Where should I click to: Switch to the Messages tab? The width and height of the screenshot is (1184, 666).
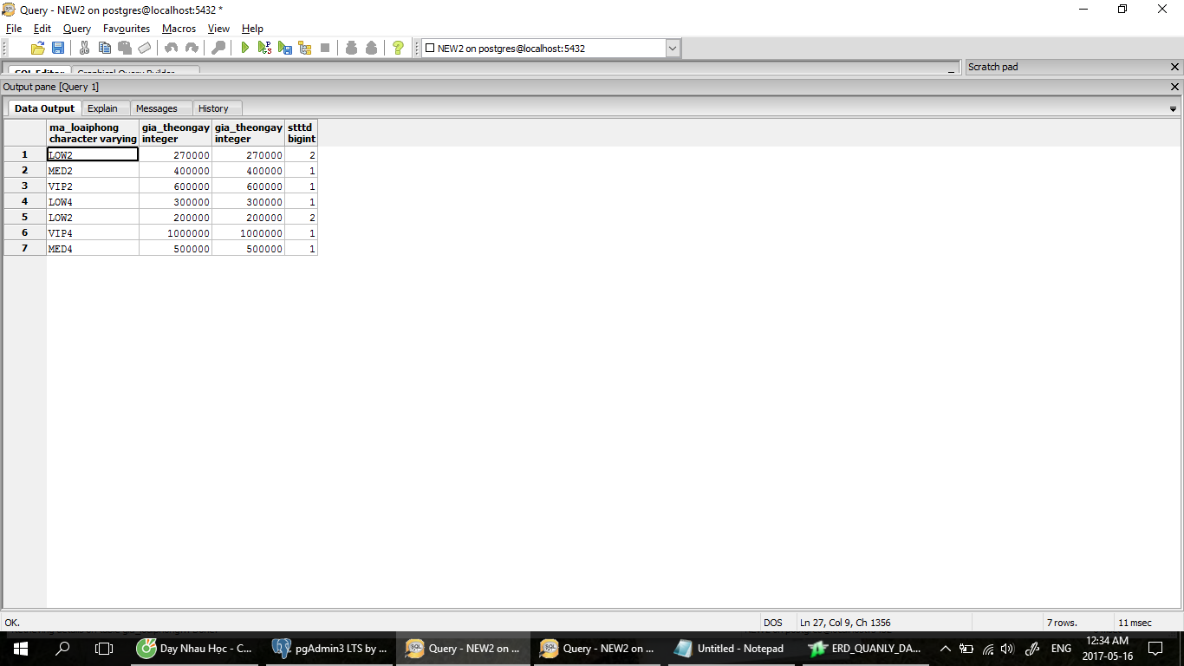pyautogui.click(x=156, y=108)
